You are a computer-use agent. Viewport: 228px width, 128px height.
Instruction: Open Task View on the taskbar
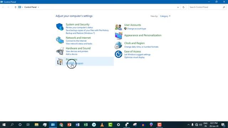28,125
